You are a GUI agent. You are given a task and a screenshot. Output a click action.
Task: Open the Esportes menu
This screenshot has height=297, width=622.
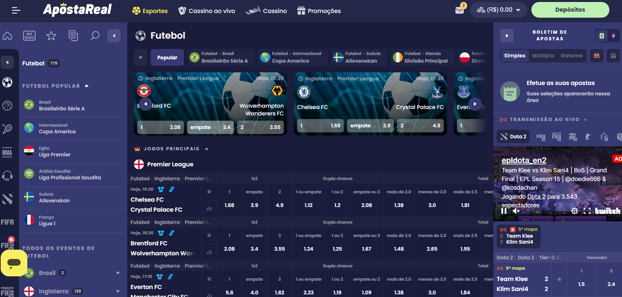click(x=150, y=11)
